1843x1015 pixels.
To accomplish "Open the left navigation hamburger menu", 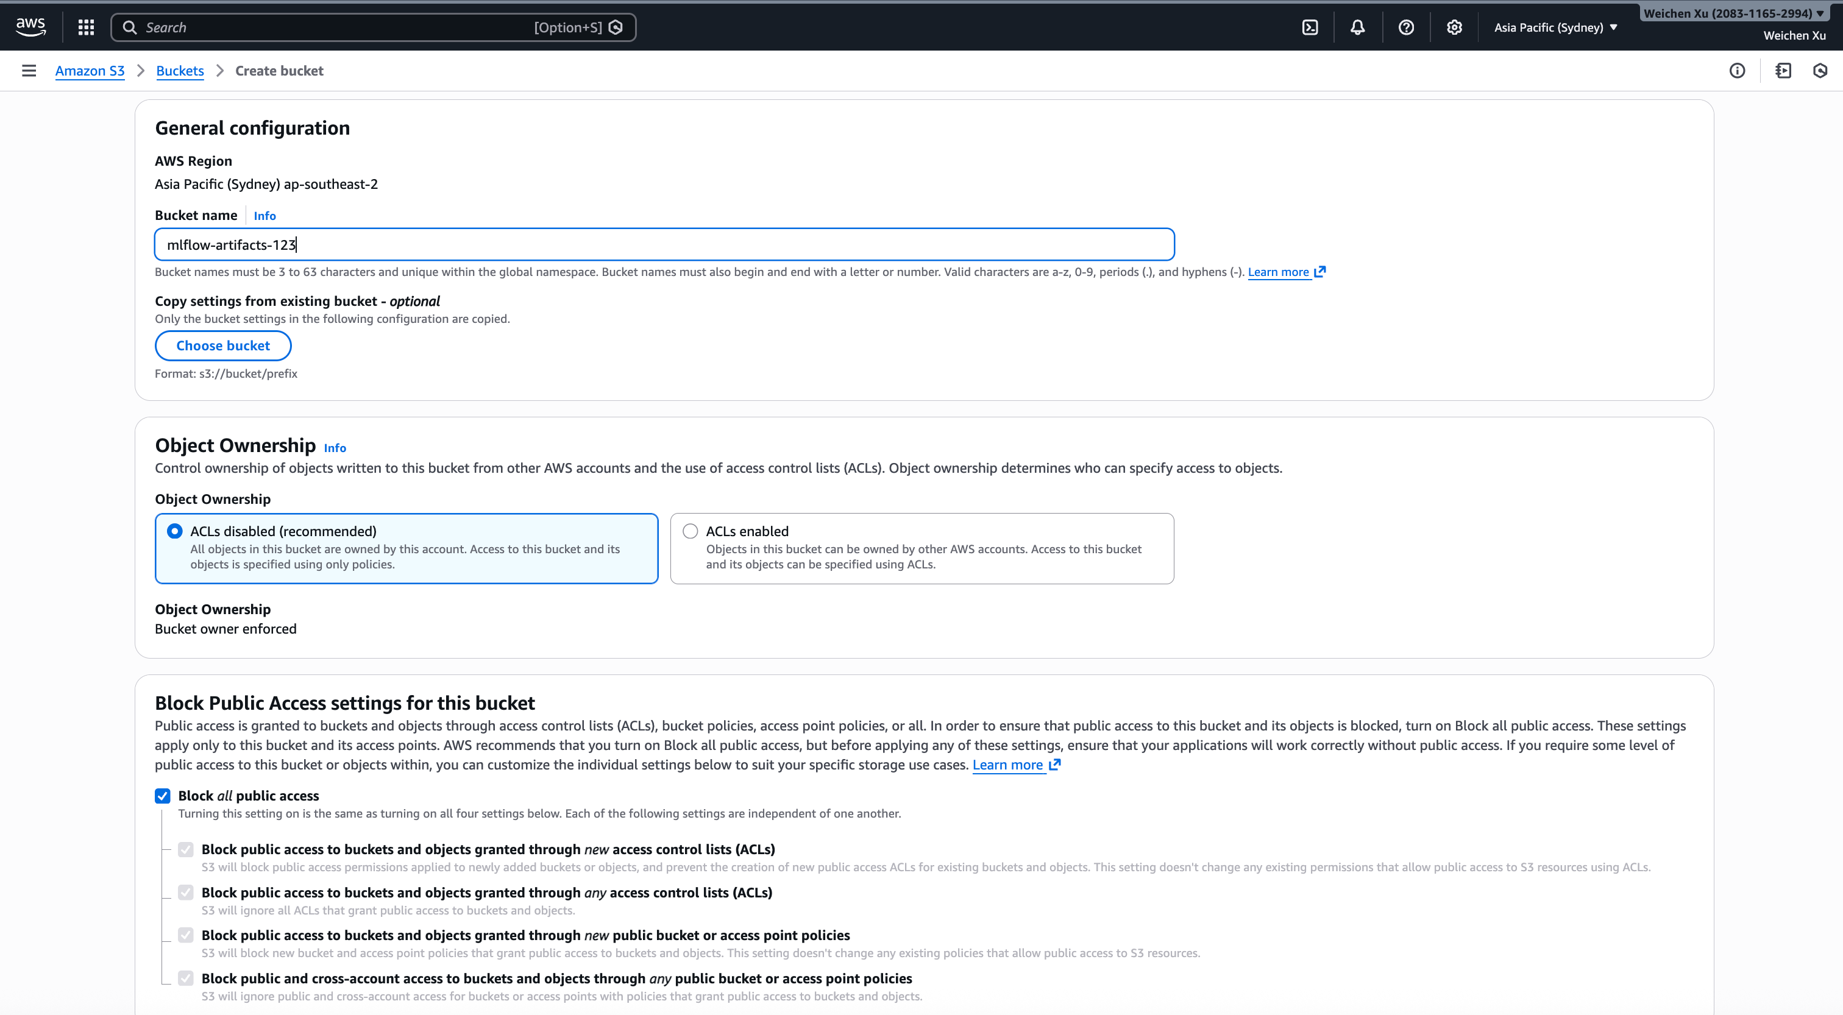I will pos(28,70).
